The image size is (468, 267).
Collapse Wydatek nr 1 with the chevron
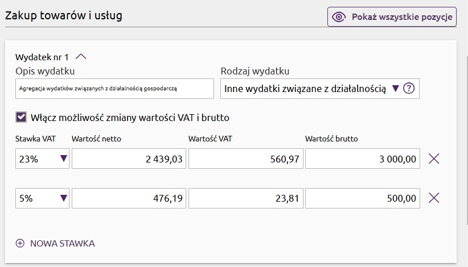coord(81,57)
